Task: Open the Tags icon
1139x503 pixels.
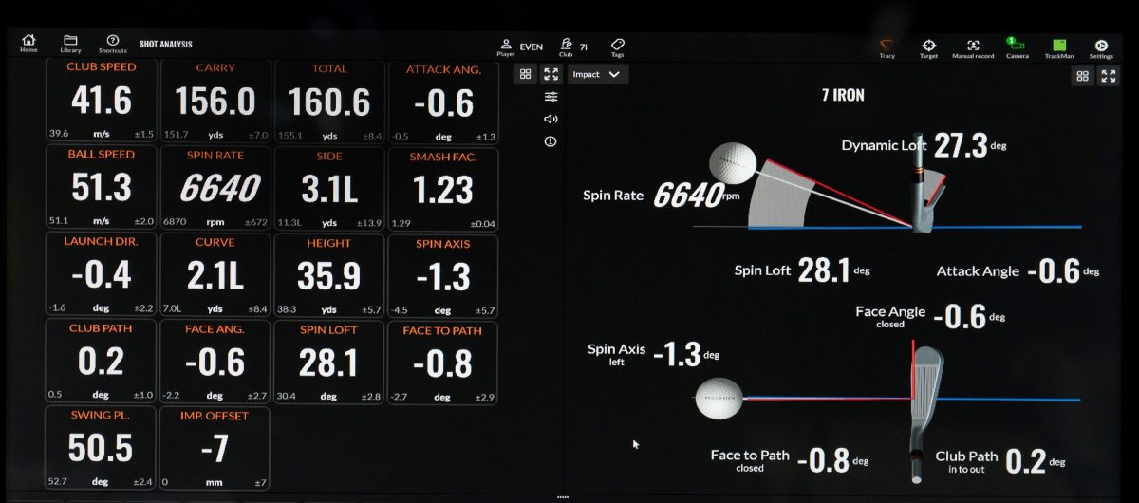Action: (617, 47)
